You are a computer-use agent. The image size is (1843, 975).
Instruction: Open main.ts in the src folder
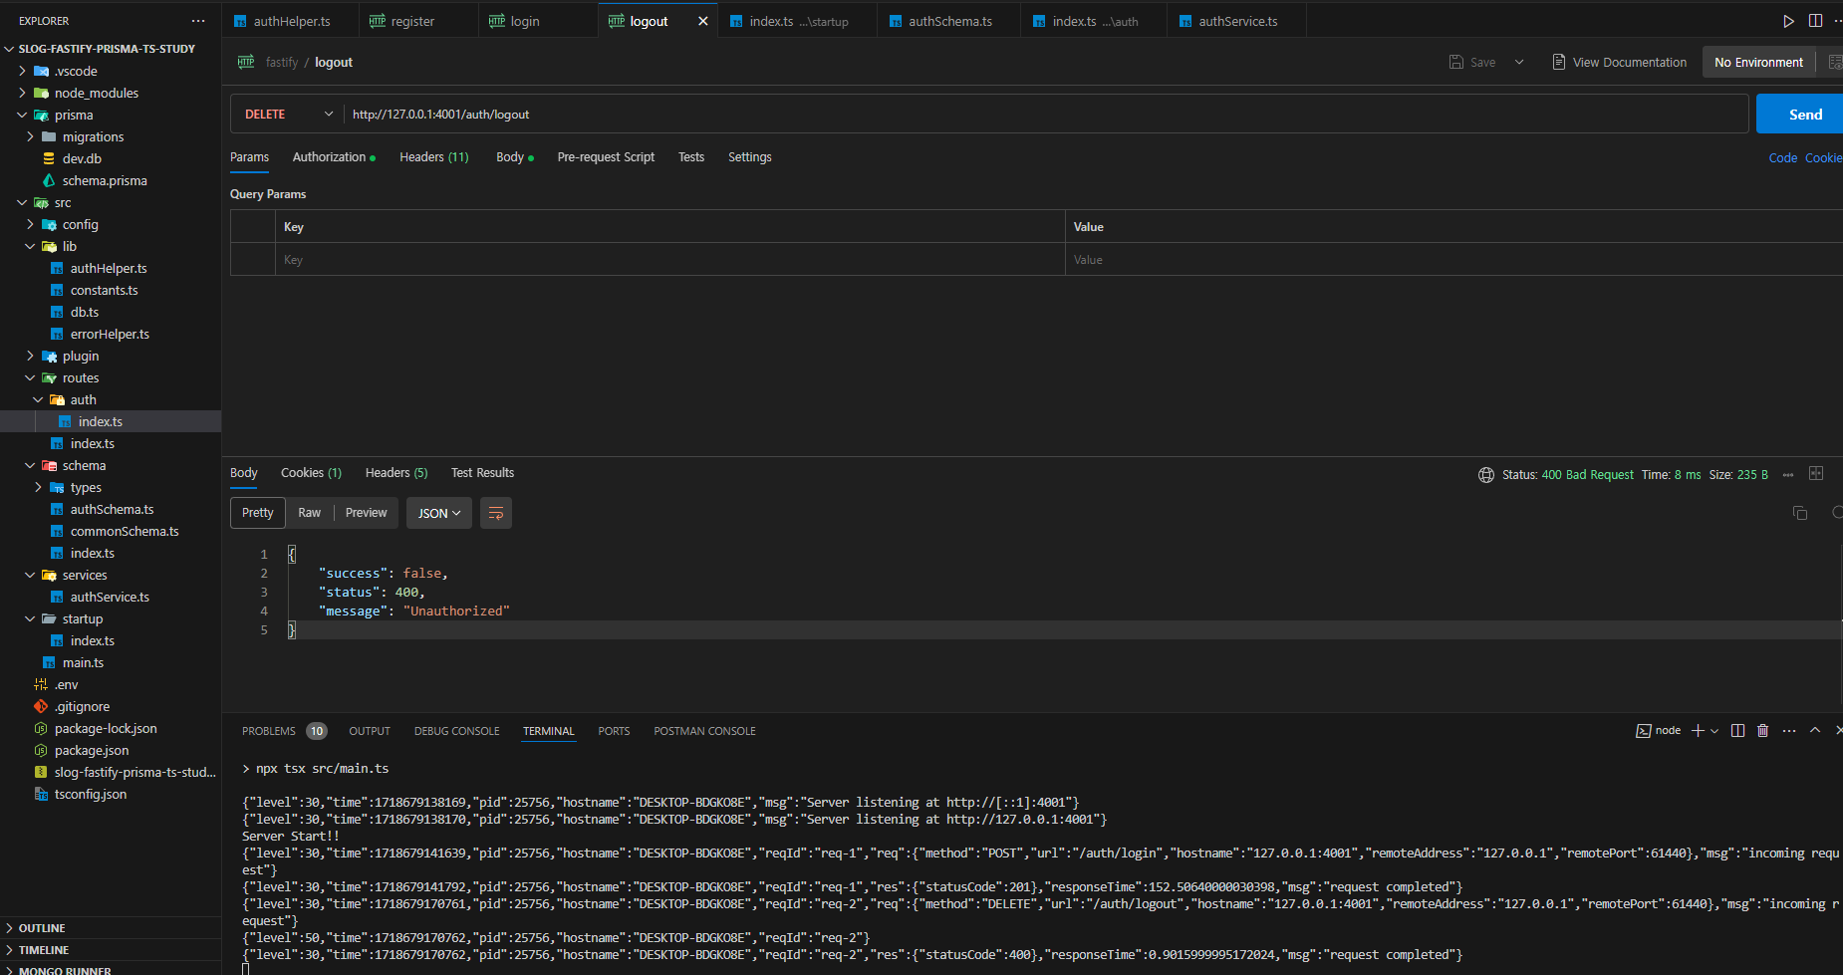coord(83,662)
